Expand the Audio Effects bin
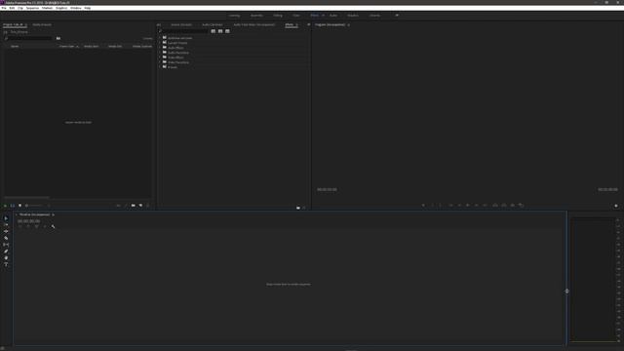 [160, 48]
